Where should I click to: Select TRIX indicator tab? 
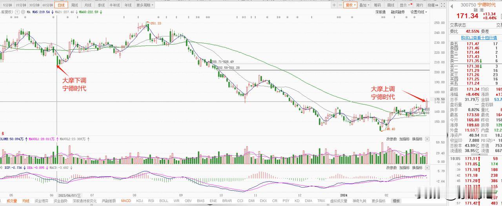point(321,201)
